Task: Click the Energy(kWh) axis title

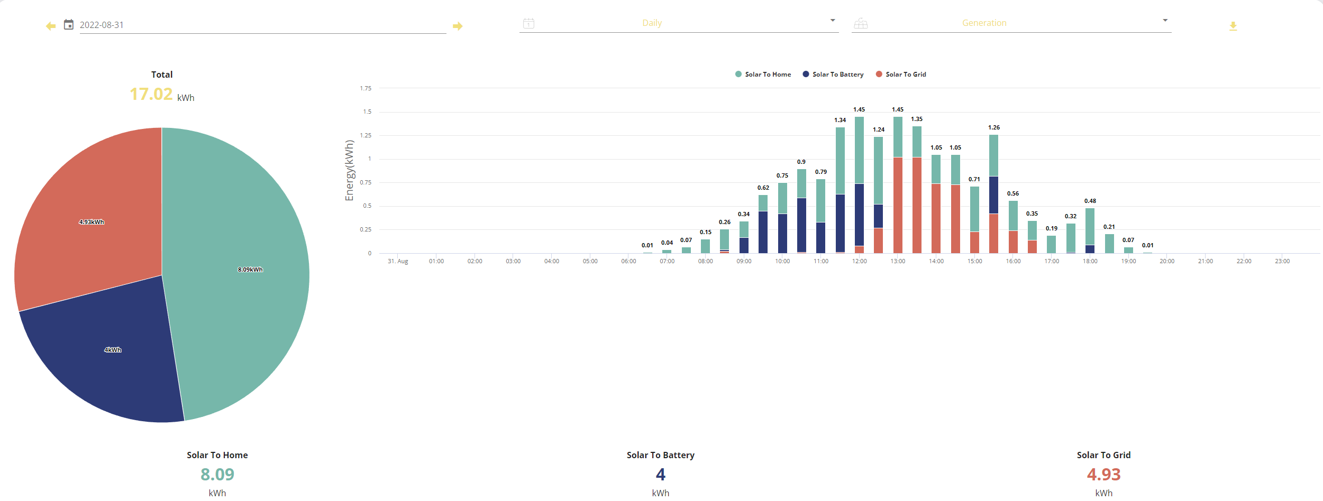Action: pyautogui.click(x=349, y=170)
